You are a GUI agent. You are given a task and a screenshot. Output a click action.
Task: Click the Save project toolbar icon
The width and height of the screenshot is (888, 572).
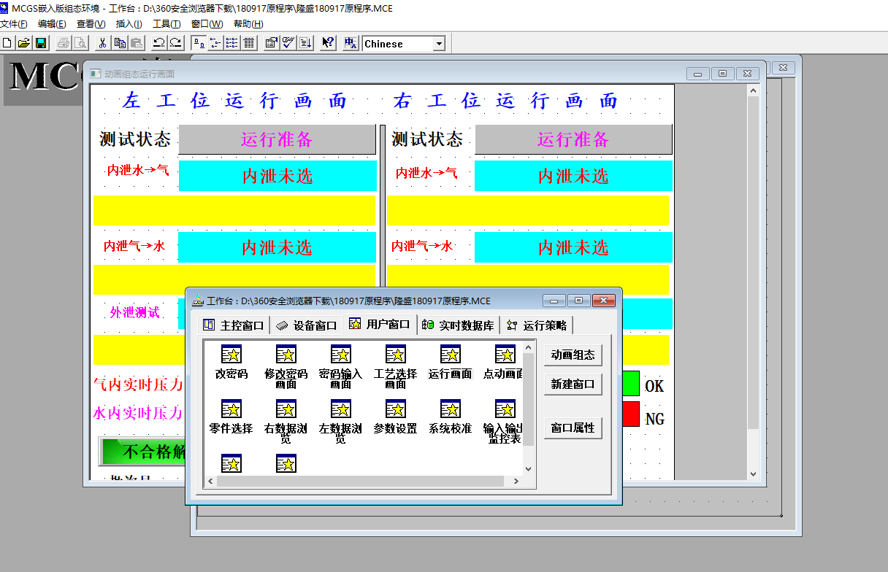(41, 43)
